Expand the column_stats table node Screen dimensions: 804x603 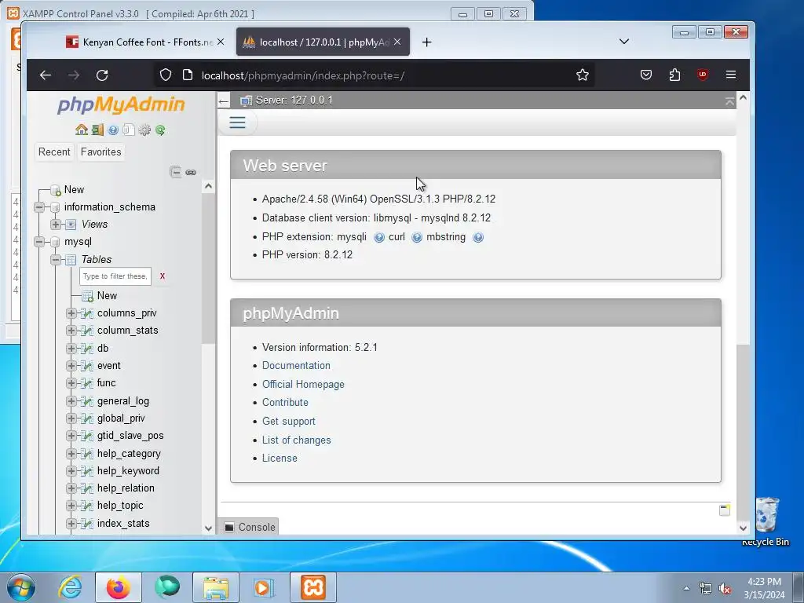point(71,331)
